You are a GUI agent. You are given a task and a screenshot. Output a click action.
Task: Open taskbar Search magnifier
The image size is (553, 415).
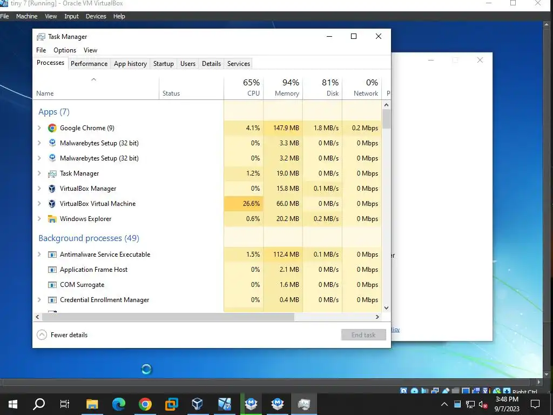click(39, 404)
